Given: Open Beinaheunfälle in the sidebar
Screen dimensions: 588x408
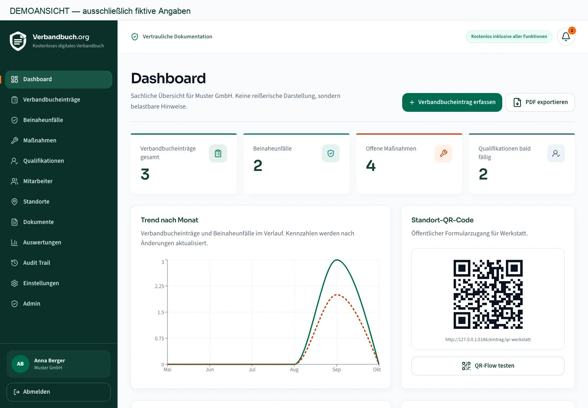Looking at the screenshot, I should point(58,120).
